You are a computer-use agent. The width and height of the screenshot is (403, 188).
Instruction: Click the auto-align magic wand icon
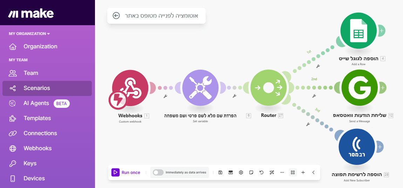[x=272, y=173]
